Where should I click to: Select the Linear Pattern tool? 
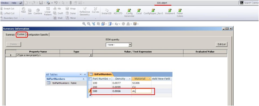(48, 12)
